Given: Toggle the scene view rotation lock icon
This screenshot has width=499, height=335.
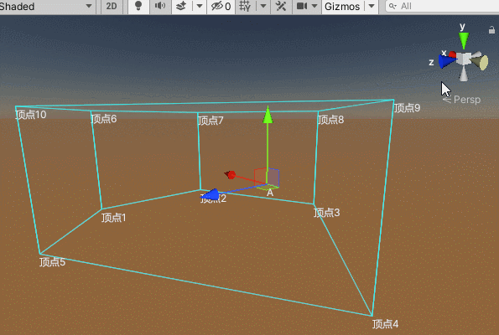Looking at the screenshot, I should pyautogui.click(x=491, y=30).
